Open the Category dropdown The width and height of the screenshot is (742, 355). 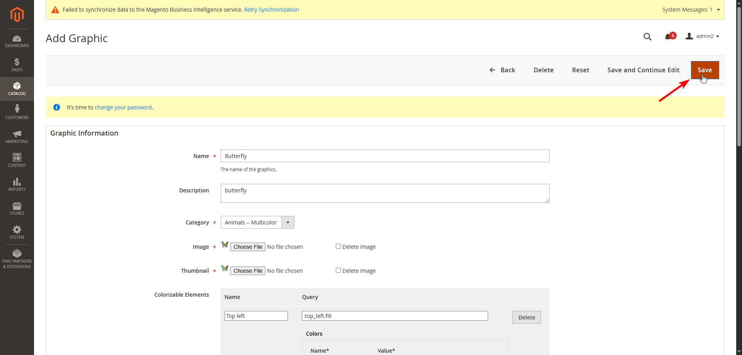coord(257,223)
